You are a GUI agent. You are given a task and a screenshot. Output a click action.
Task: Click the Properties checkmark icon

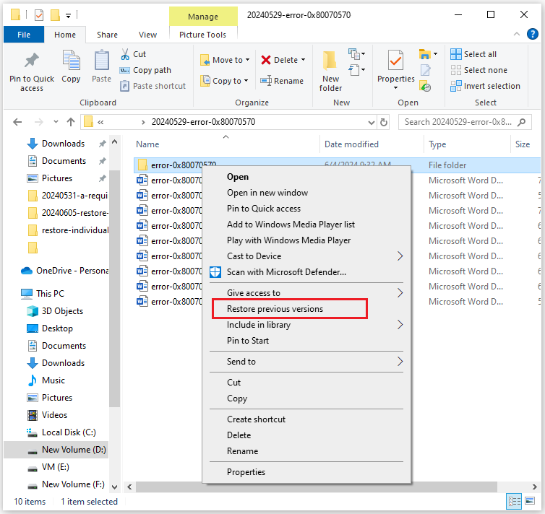[395, 61]
